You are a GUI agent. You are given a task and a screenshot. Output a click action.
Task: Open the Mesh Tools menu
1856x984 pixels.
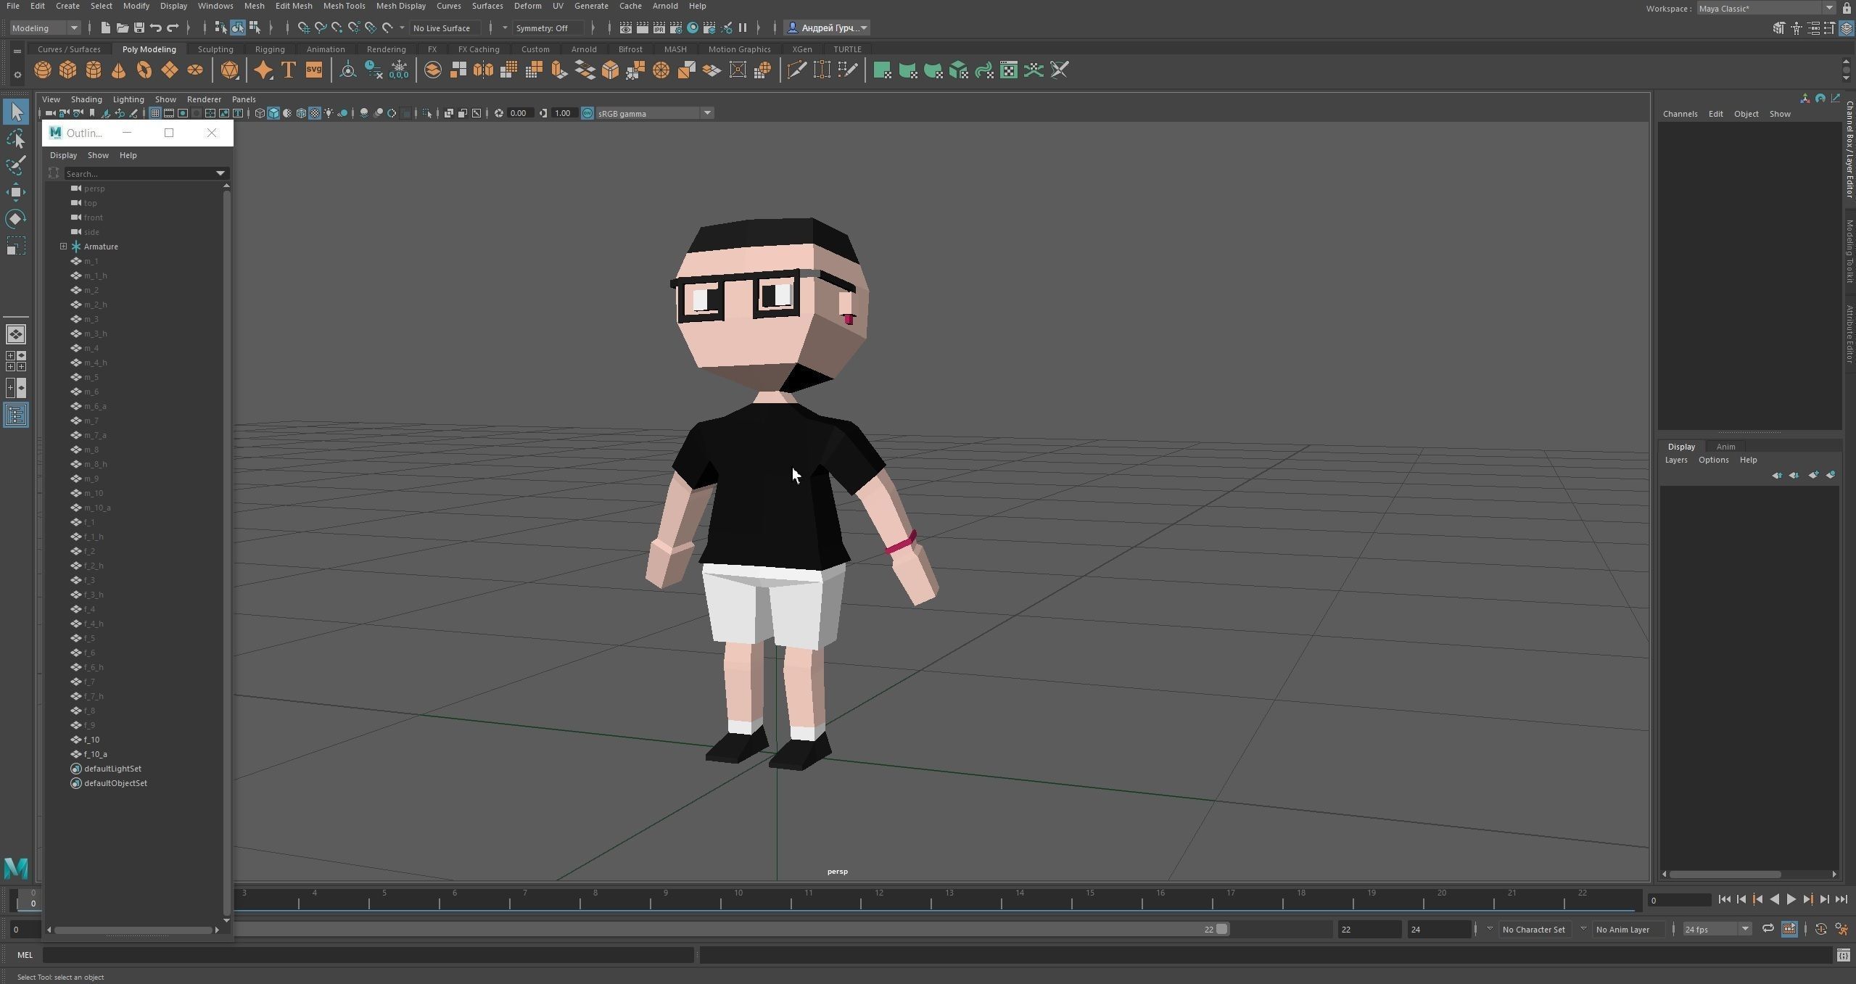[344, 6]
